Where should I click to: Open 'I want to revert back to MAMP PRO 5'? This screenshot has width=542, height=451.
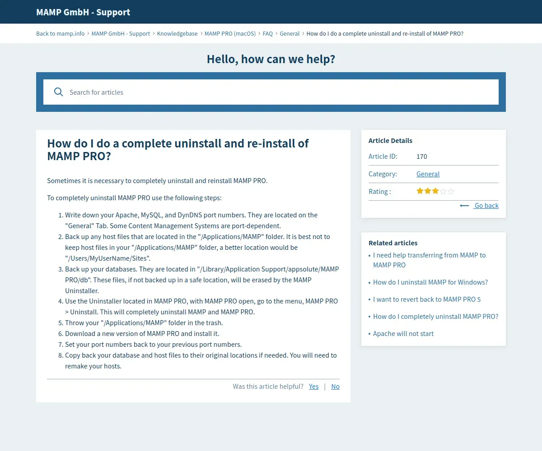tap(427, 299)
